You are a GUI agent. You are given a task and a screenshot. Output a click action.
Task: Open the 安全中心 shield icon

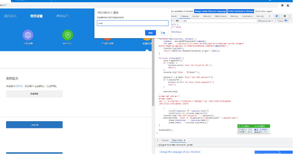coord(68,35)
